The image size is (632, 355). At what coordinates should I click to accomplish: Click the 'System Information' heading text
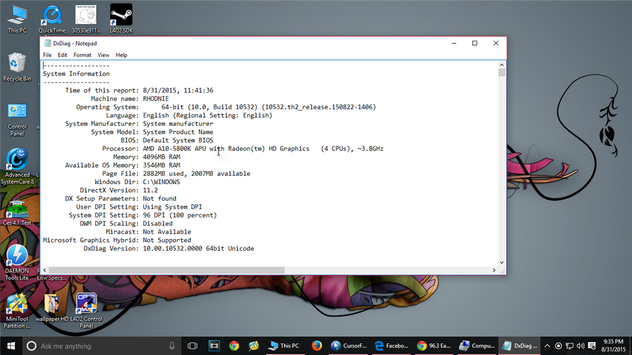click(x=76, y=74)
